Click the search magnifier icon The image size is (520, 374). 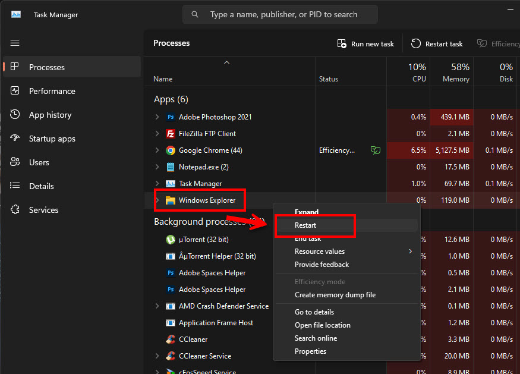coord(195,15)
